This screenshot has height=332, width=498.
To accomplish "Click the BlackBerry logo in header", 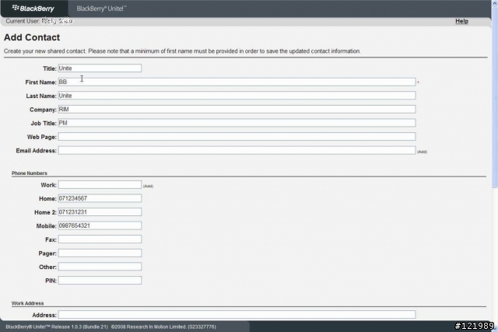I will pos(33,9).
